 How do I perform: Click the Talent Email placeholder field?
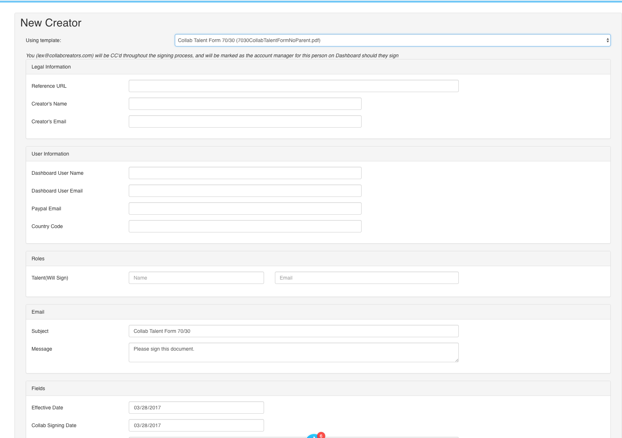tap(367, 278)
